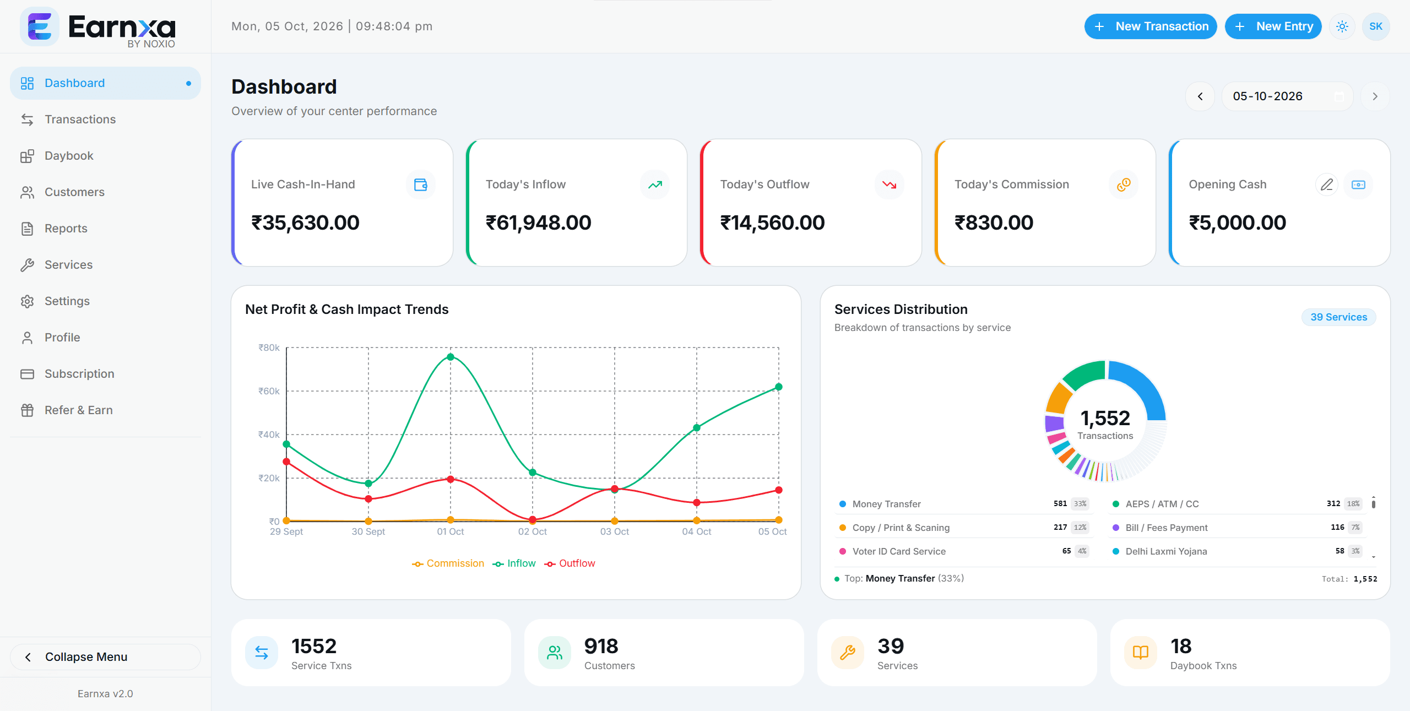
Task: Click the green AEPS donut chart segment
Action: coord(1084,375)
